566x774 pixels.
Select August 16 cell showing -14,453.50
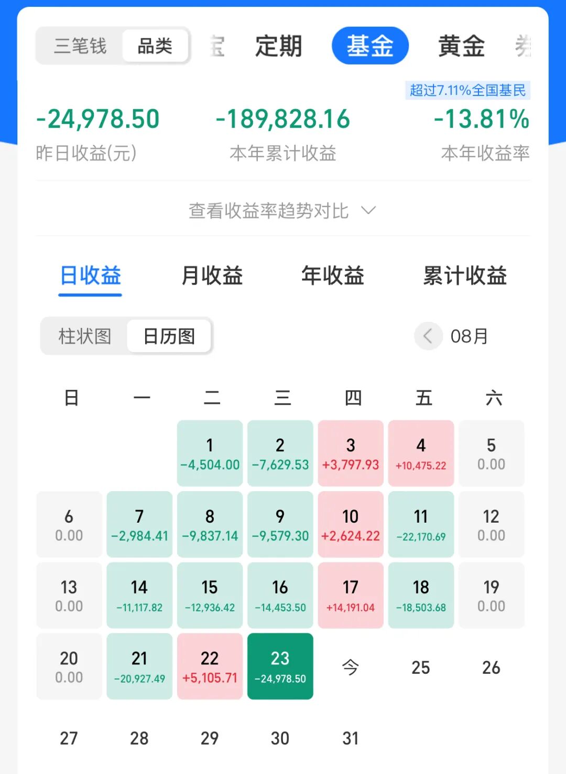point(280,595)
